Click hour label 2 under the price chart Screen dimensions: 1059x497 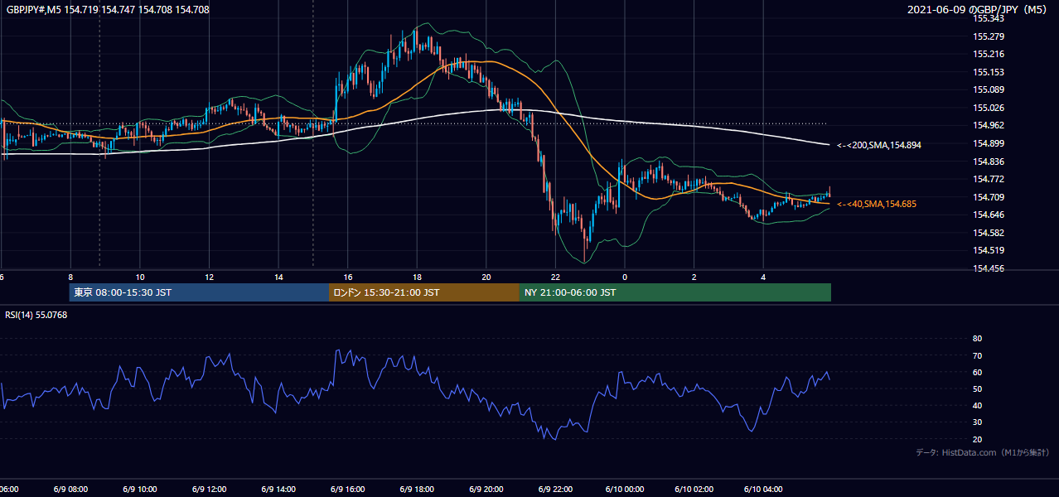(x=694, y=277)
